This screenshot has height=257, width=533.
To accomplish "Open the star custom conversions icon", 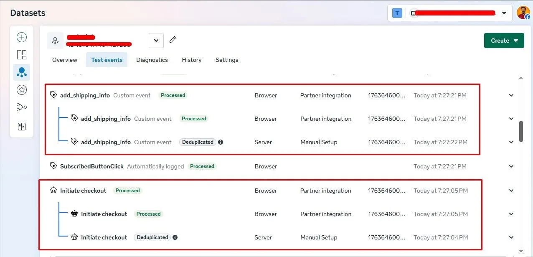I will point(22,89).
